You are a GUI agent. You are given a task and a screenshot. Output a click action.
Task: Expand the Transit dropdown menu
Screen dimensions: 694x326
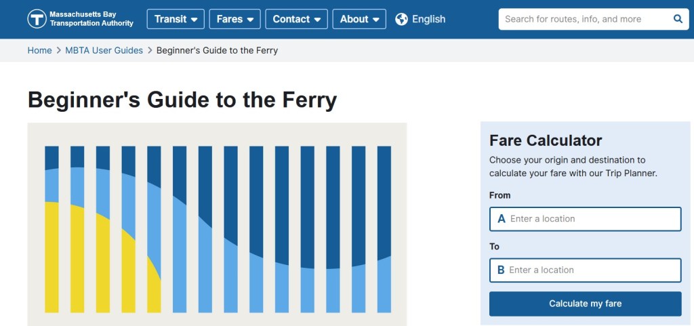click(176, 19)
